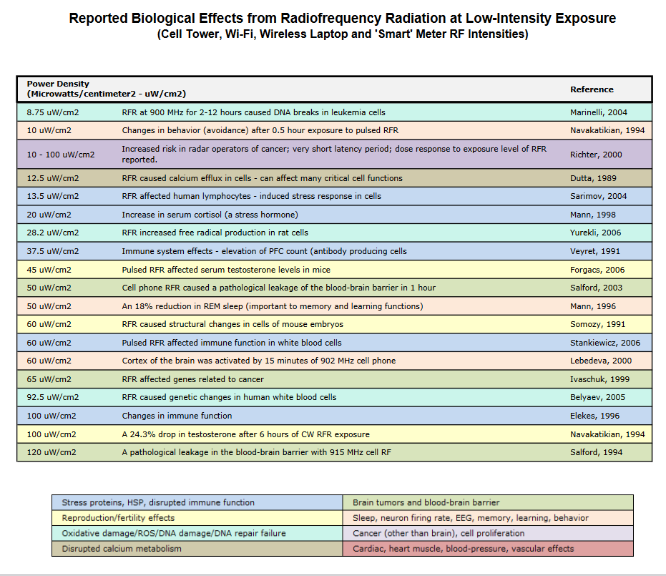Click the Reference column header
Viewport: 666px width, 576px height.
pos(592,89)
